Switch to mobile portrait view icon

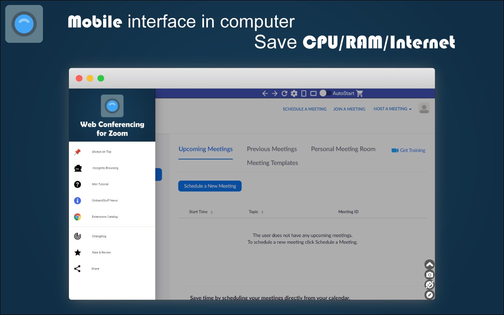point(304,93)
